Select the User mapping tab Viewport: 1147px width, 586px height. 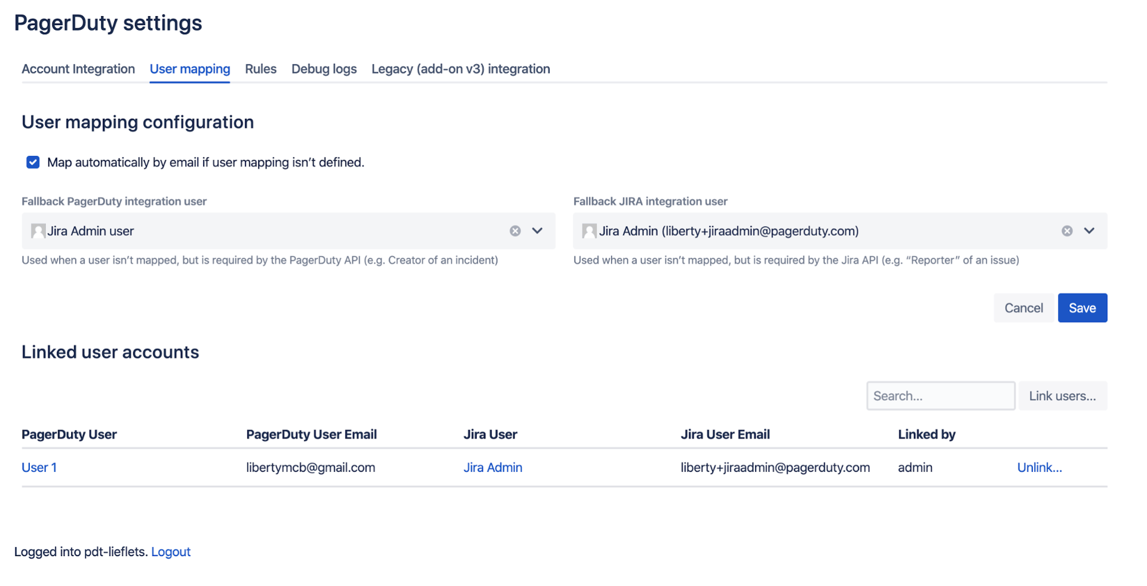pyautogui.click(x=190, y=69)
